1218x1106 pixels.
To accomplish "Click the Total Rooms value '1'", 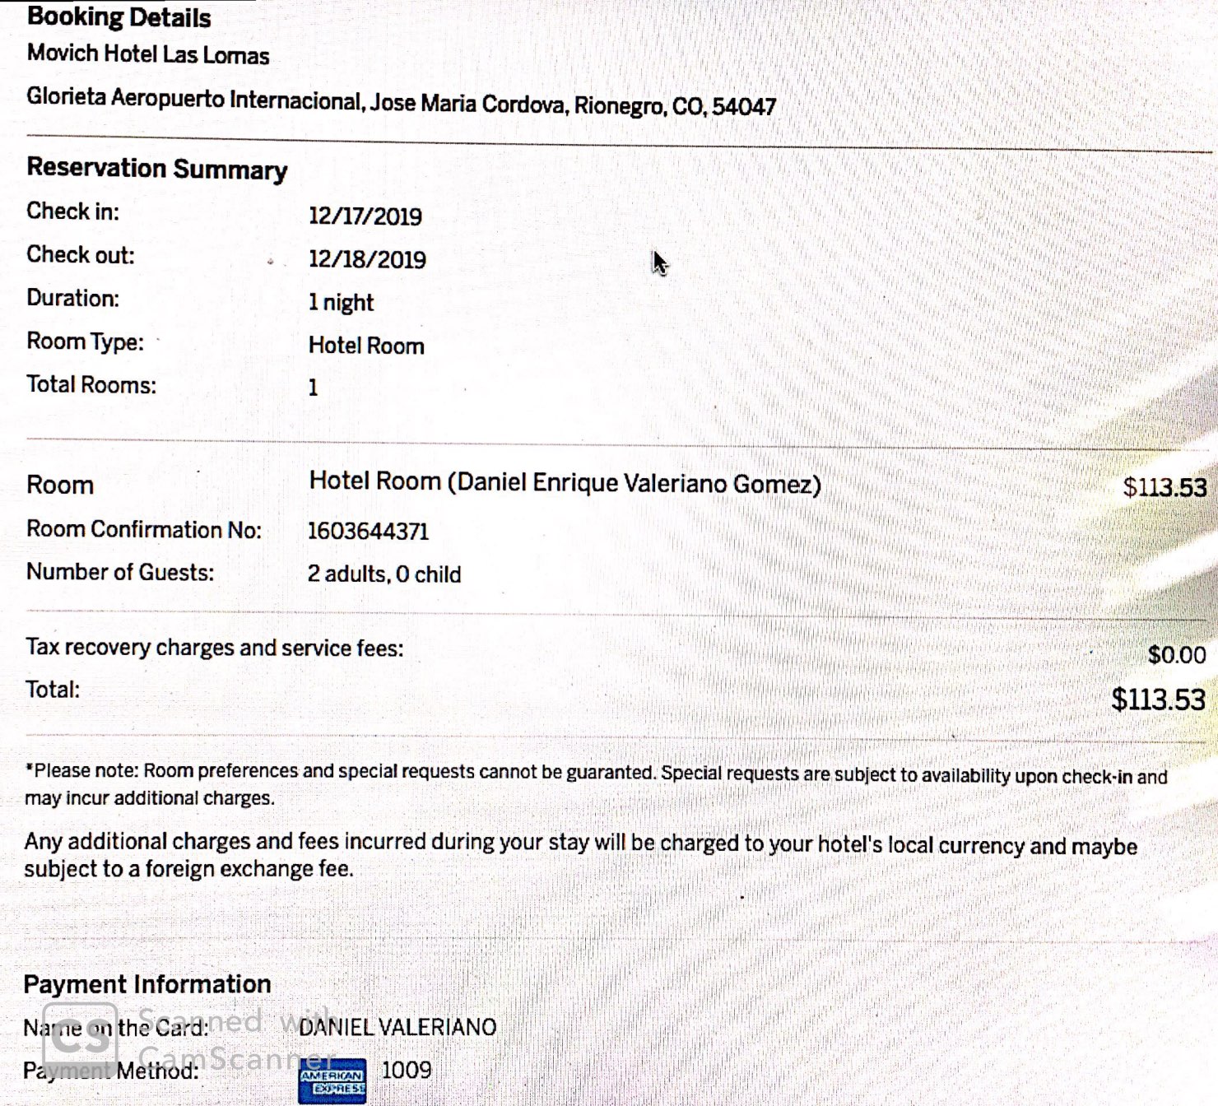I will pos(313,388).
